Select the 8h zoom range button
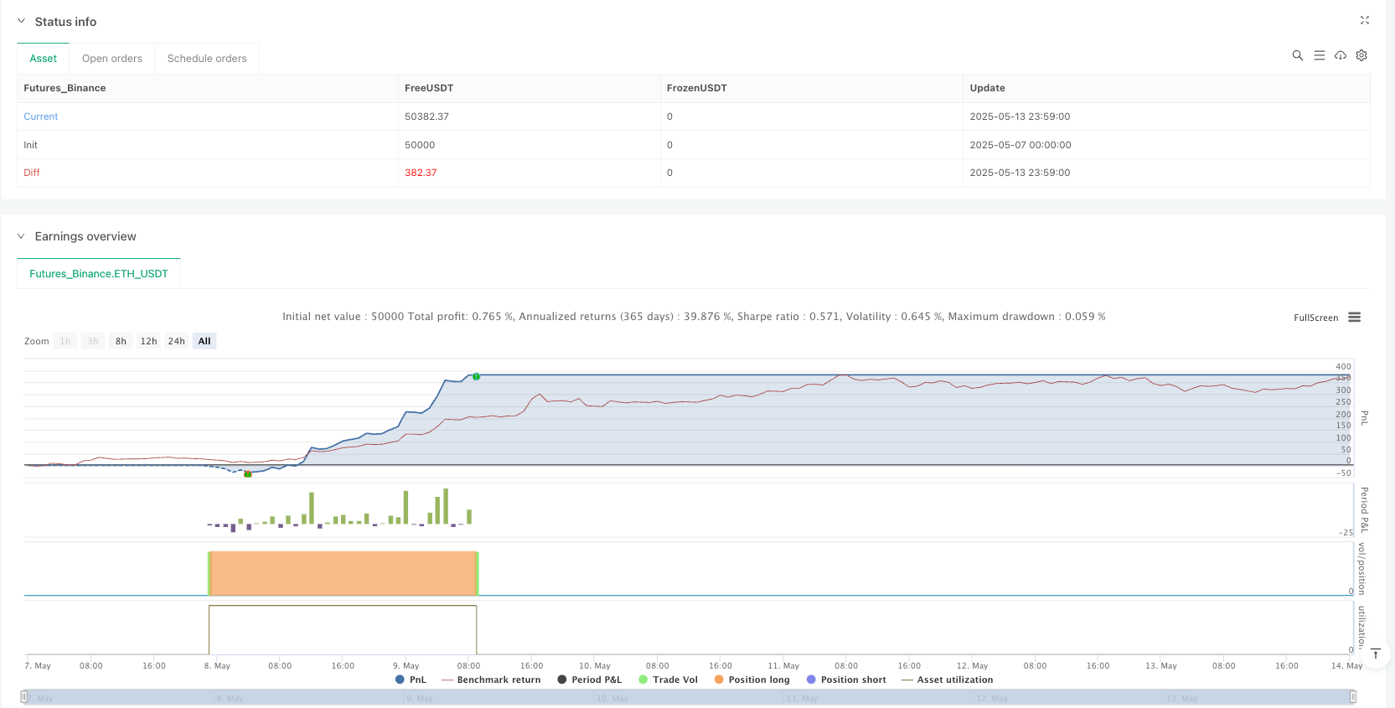The image size is (1395, 708). pyautogui.click(x=121, y=341)
